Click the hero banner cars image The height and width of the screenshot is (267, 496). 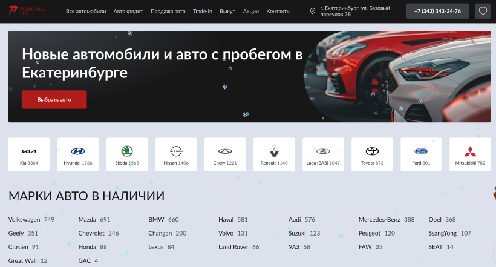pyautogui.click(x=397, y=77)
